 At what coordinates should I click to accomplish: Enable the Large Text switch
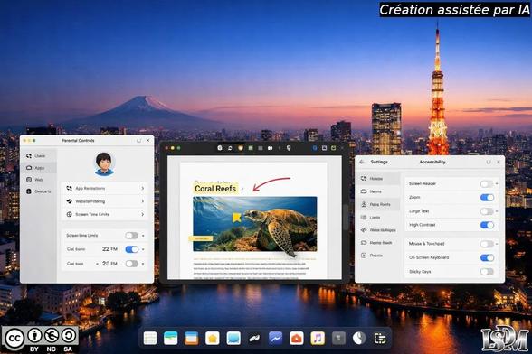click(486, 211)
